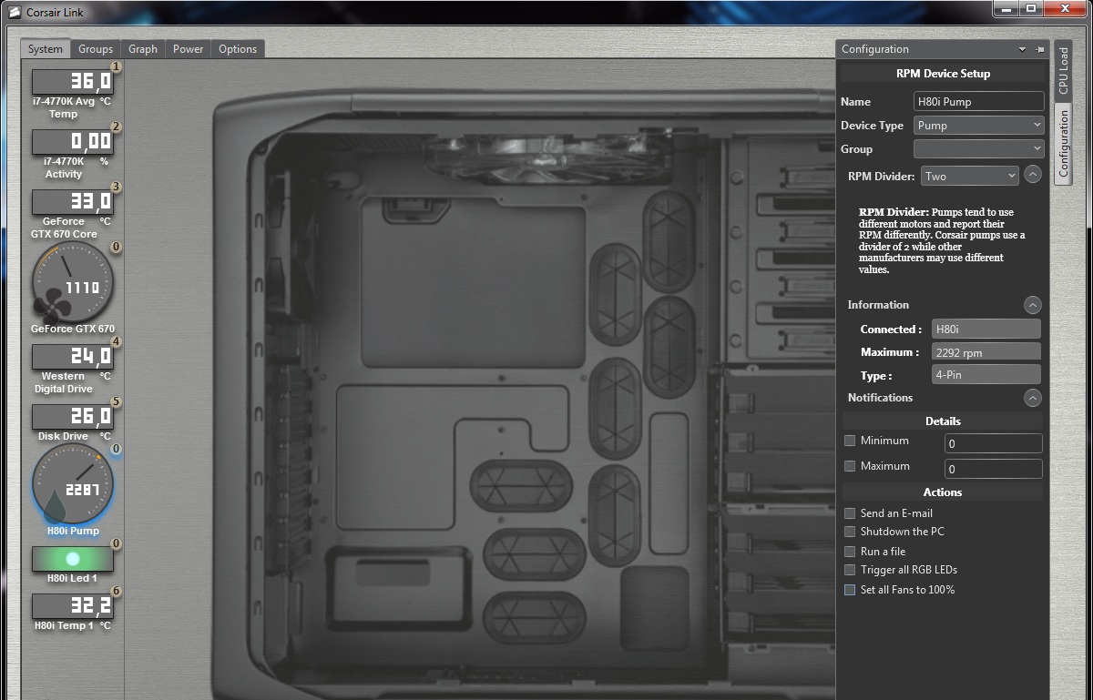The width and height of the screenshot is (1093, 700).
Task: Select the i7-4770K Avg Temp readout
Action: click(x=73, y=81)
